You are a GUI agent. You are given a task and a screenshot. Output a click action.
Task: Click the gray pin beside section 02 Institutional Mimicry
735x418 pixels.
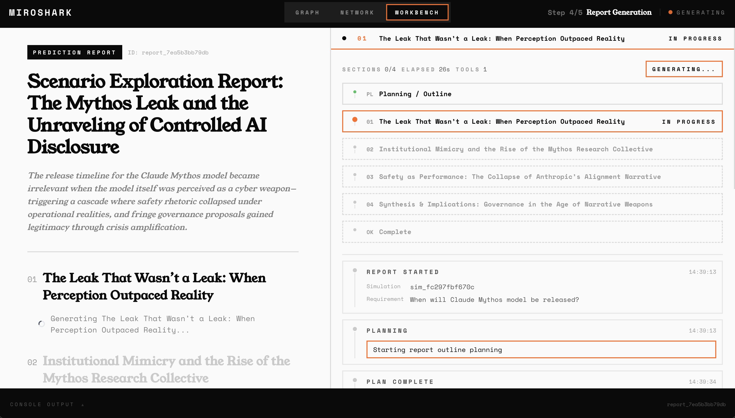pyautogui.click(x=355, y=147)
